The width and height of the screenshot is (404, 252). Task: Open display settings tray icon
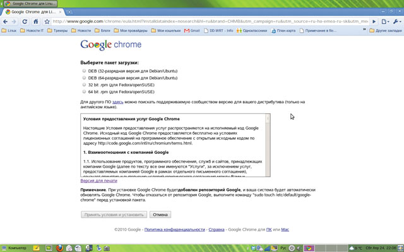(274, 248)
